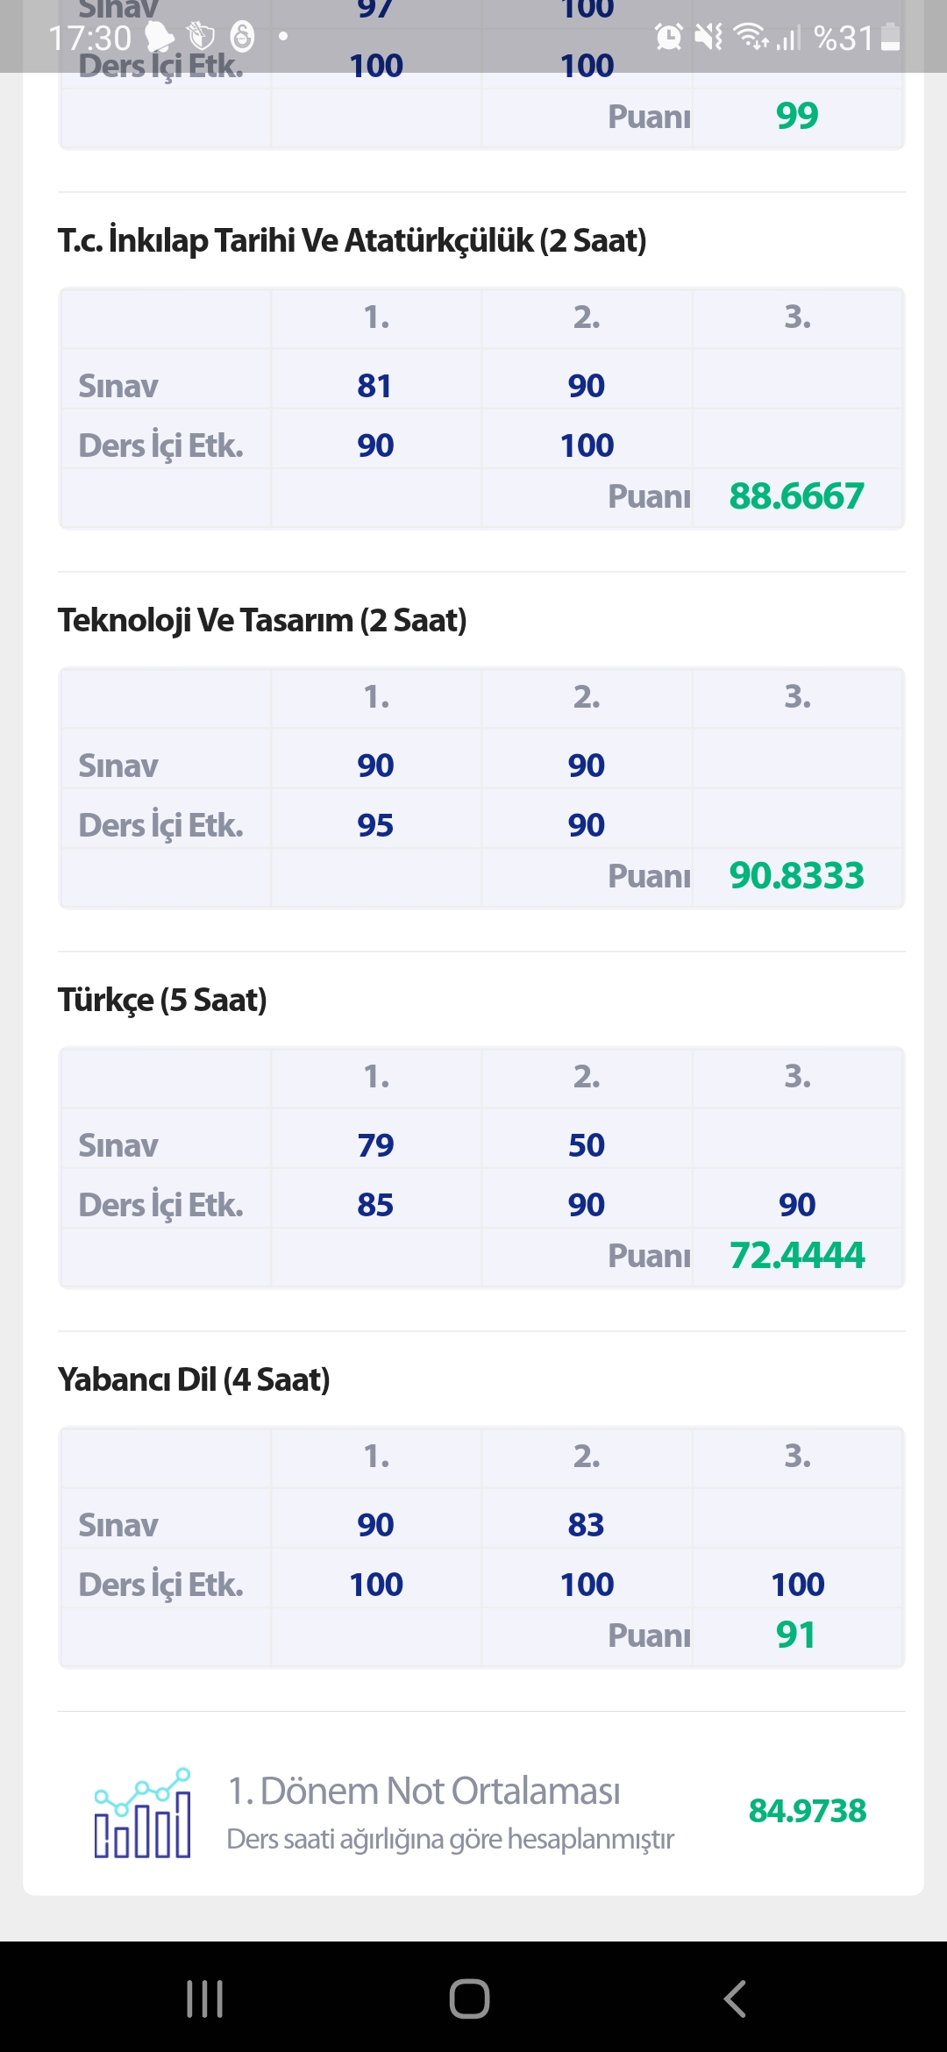Screen dimensions: 947x2052
Task: Select the T.c. İnkılap Tarihi Ve Atatürkçülük heading
Action: tap(352, 240)
